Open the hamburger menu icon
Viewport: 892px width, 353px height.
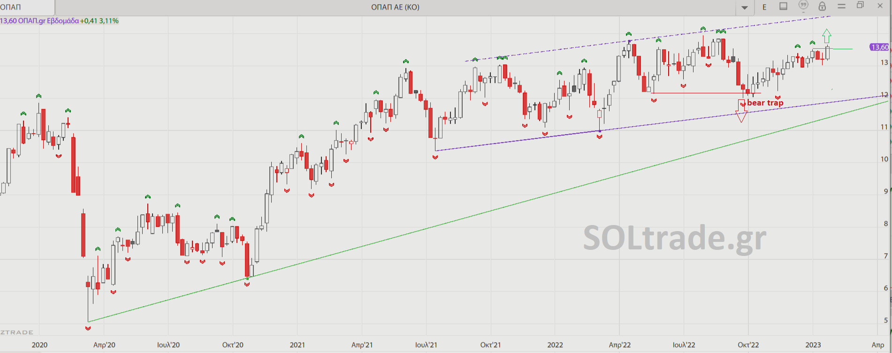tap(841, 6)
